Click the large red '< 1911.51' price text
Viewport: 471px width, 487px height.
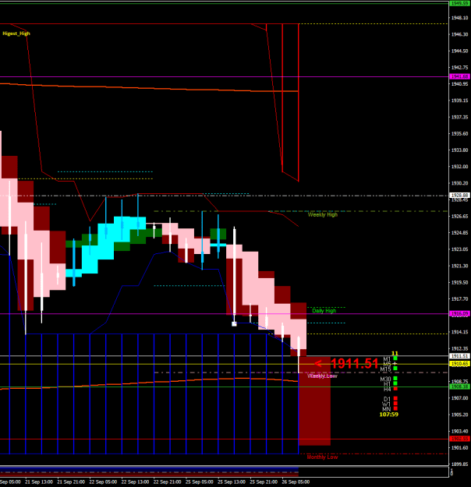click(x=346, y=363)
